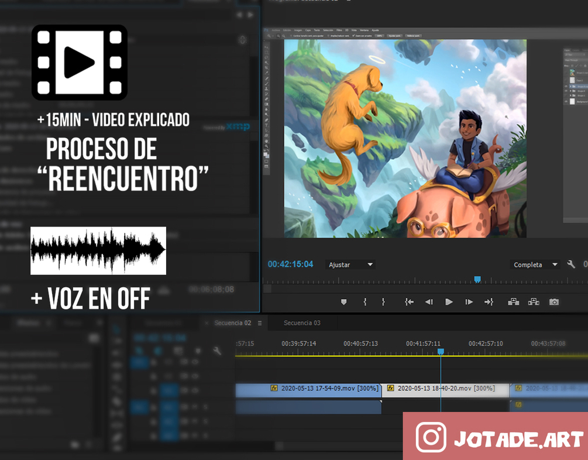Open timeline display settings wrench
This screenshot has width=588, height=460.
(x=217, y=351)
